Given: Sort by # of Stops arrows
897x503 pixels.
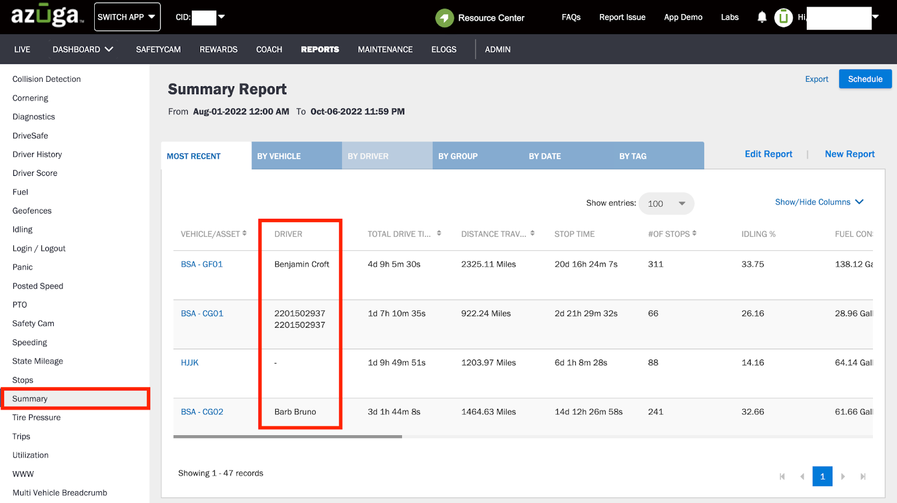Looking at the screenshot, I should (695, 233).
